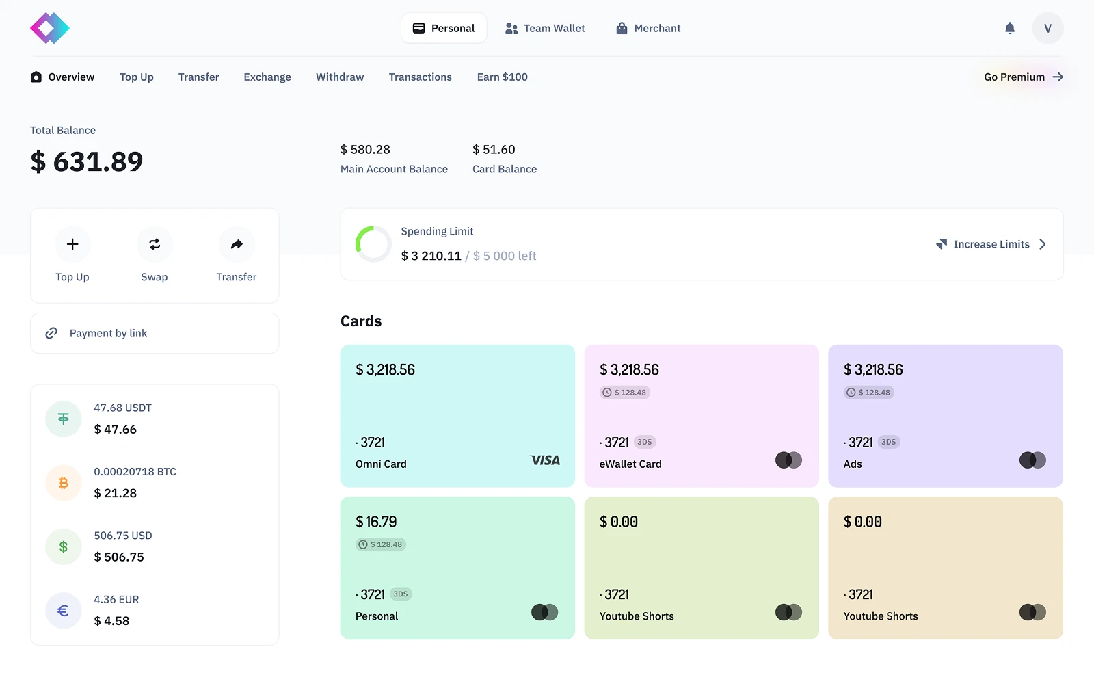Click the plus Top Up icon
The image size is (1094, 673).
point(72,244)
